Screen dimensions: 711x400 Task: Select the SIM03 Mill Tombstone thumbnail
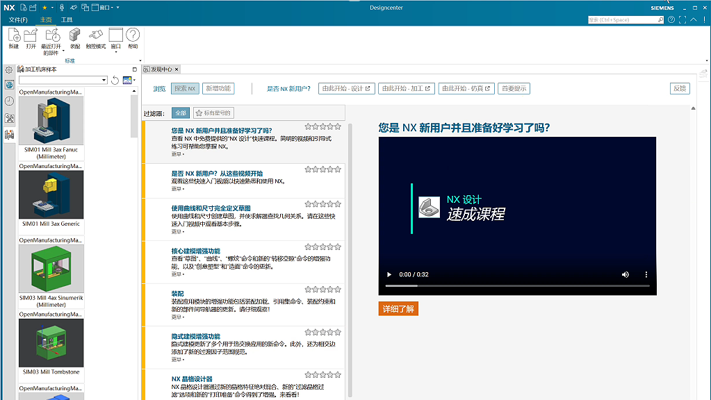pos(51,343)
